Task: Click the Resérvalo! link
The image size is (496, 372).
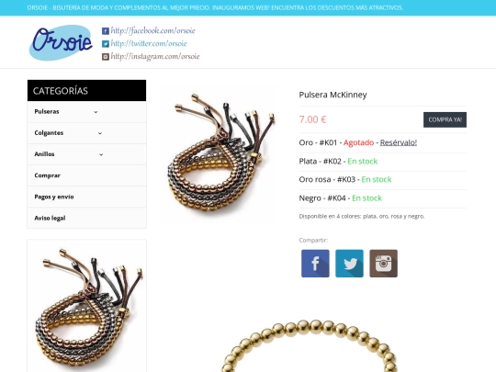Action: (x=399, y=142)
